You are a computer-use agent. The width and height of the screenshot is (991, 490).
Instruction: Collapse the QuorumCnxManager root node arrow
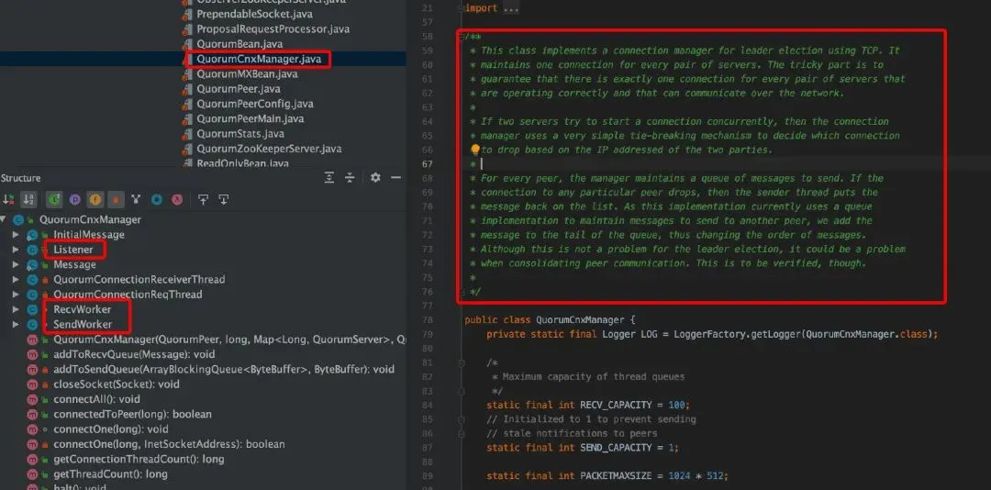(5, 219)
